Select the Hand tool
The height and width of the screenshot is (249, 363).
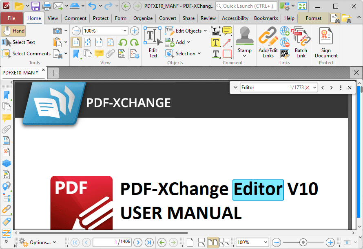[13, 31]
